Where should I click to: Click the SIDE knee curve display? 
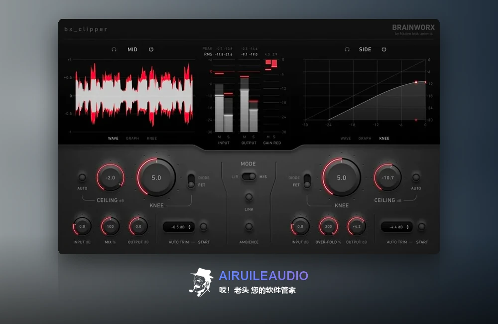click(x=365, y=90)
